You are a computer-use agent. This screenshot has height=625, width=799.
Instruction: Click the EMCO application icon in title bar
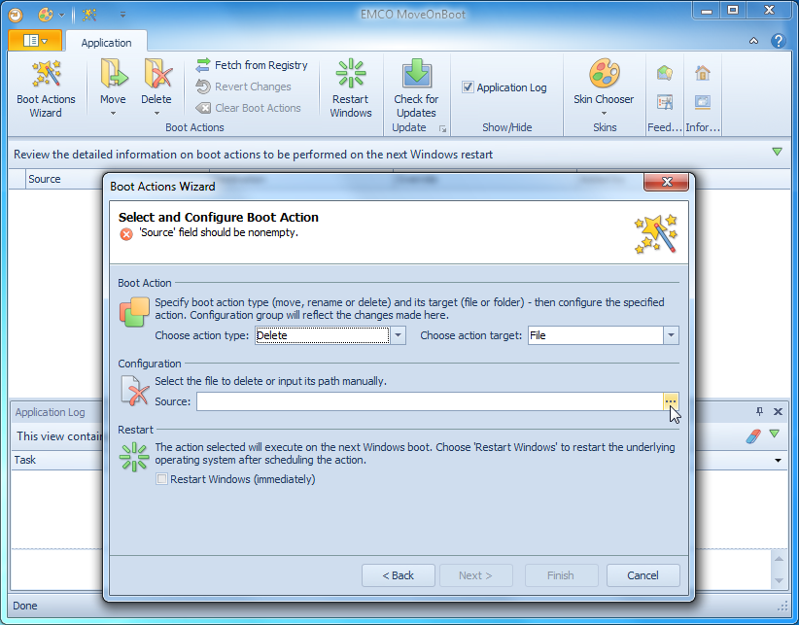tap(16, 15)
